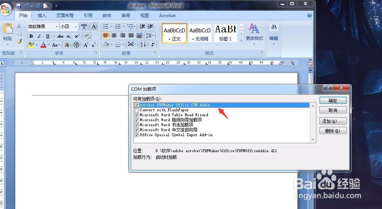This screenshot has height=209, width=382.
Task: Open the Change Case Aa dropdown
Action: tap(55, 45)
